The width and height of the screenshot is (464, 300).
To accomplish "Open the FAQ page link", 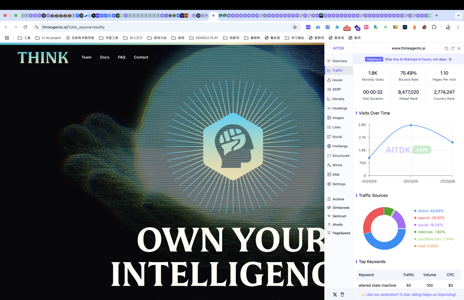I will (122, 57).
